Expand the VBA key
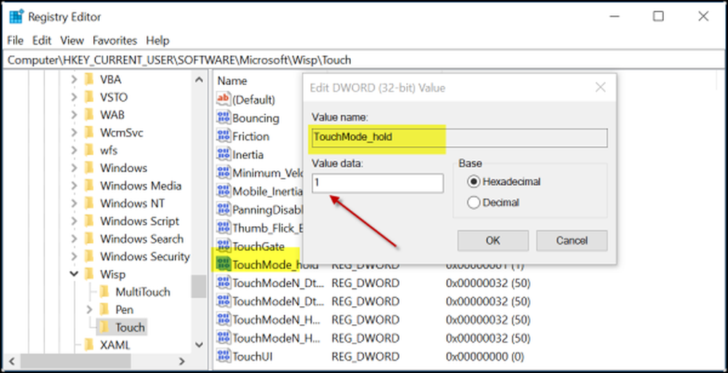728x373 pixels. coord(74,79)
